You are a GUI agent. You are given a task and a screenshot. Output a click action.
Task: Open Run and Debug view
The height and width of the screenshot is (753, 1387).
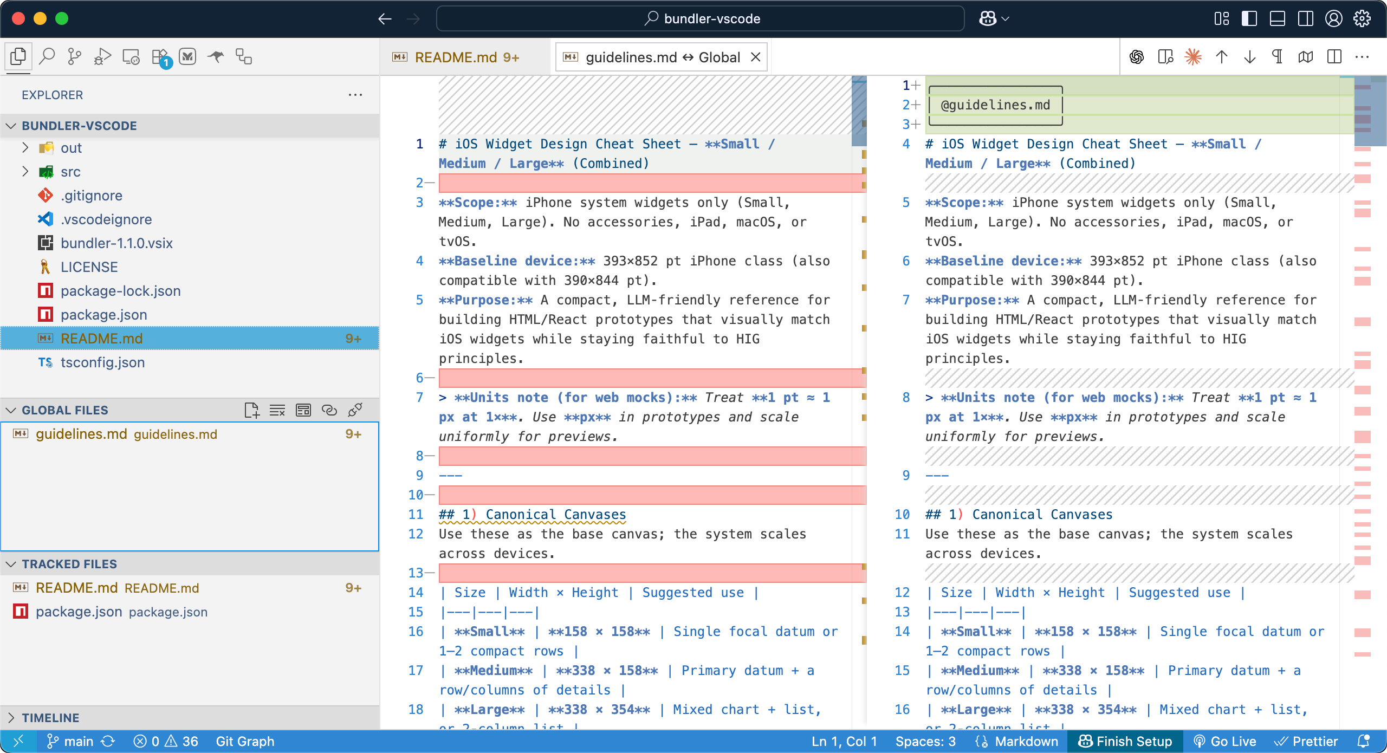click(x=102, y=56)
